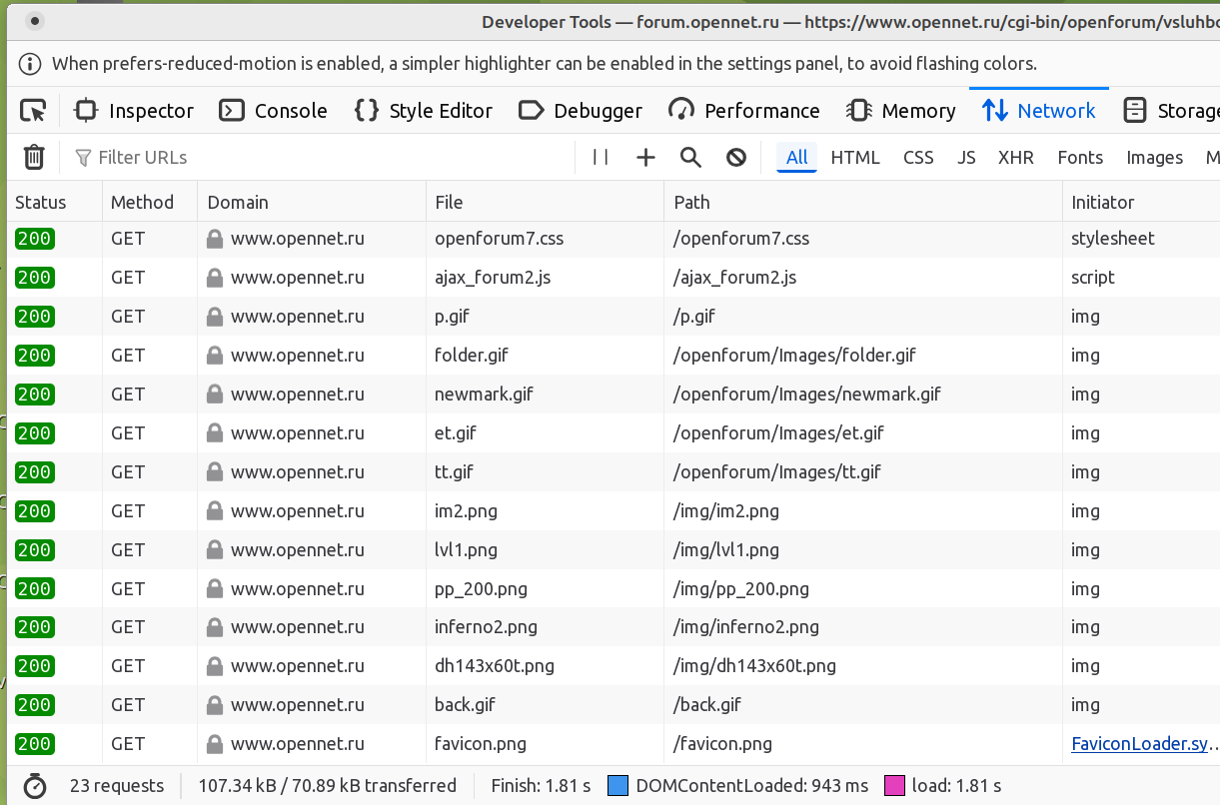
Task: Click the script initiator cell
Action: pos(1093,278)
